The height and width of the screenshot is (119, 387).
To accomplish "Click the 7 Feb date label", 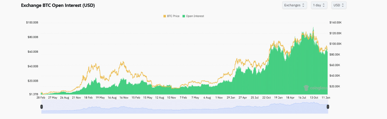I will (183, 97).
